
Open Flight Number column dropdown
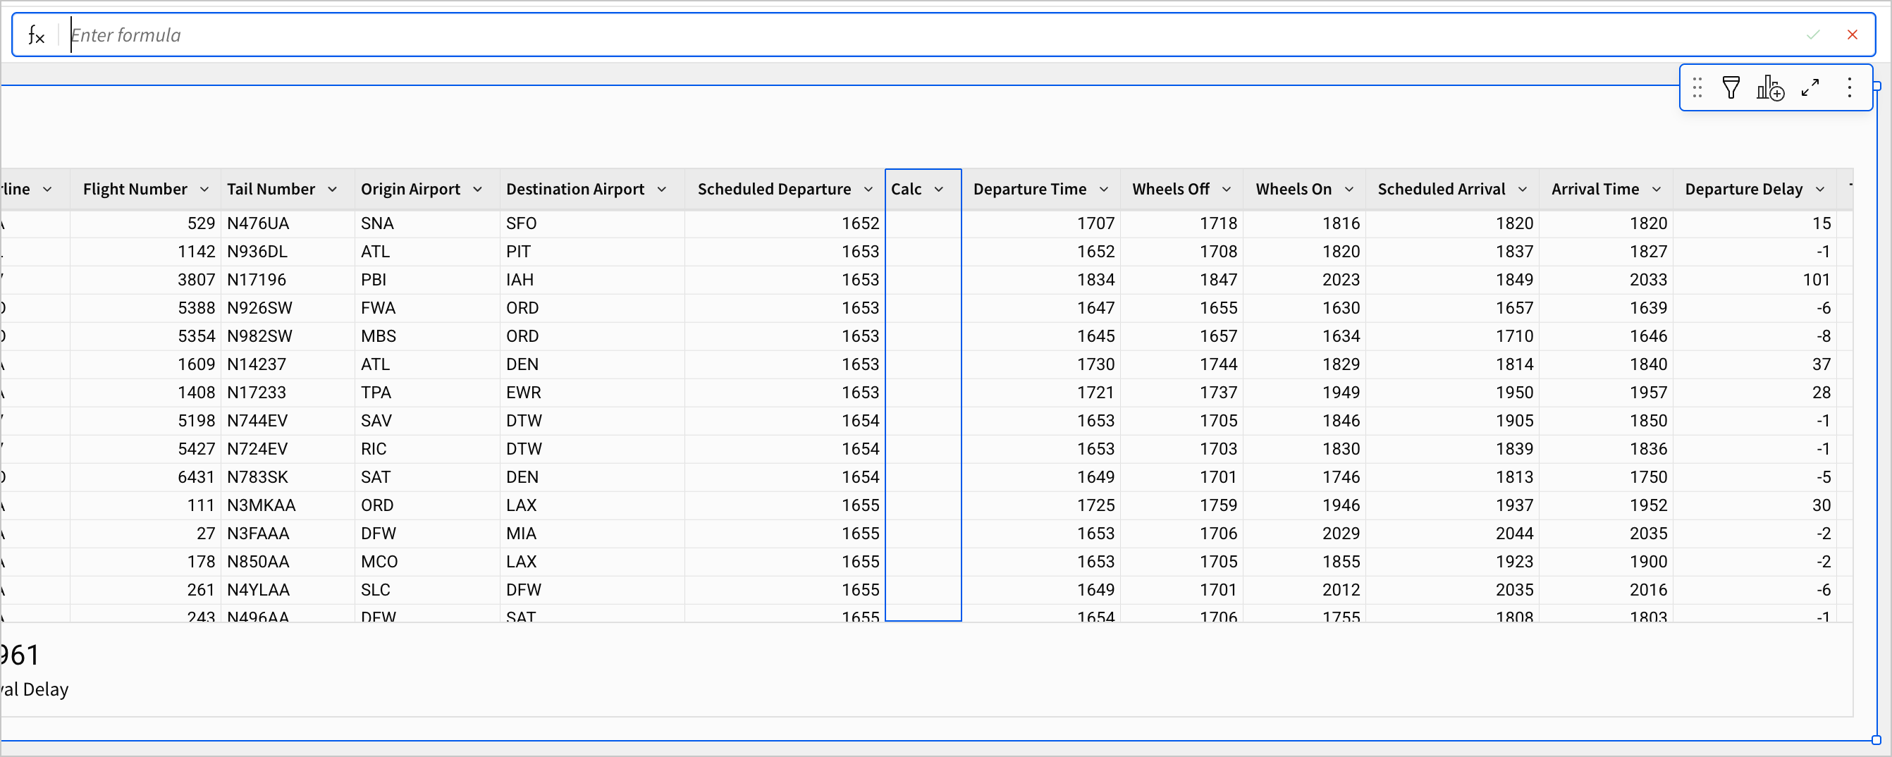point(204,190)
